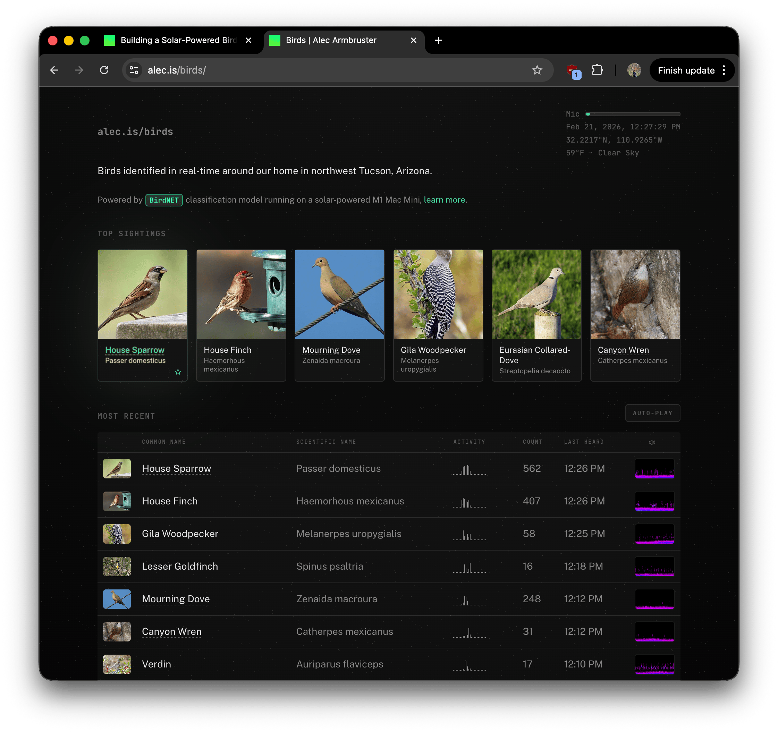The width and height of the screenshot is (778, 732).
Task: Click the learn more link
Action: coord(444,200)
